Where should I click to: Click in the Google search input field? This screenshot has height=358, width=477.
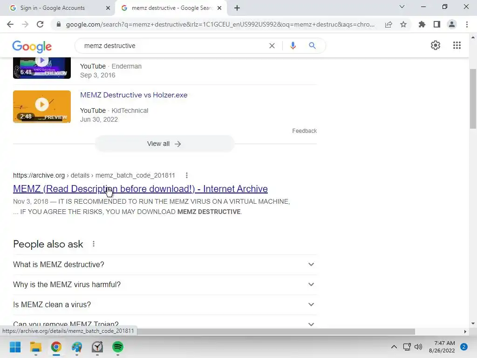[x=173, y=46]
